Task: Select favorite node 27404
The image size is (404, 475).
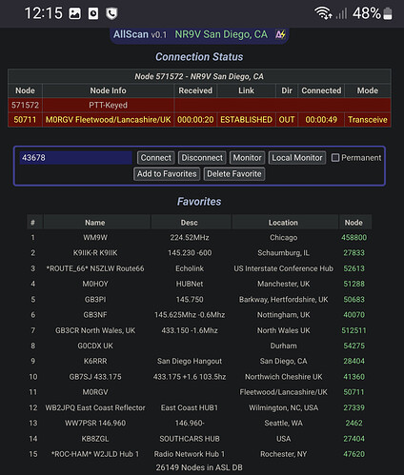Action: tap(353, 439)
